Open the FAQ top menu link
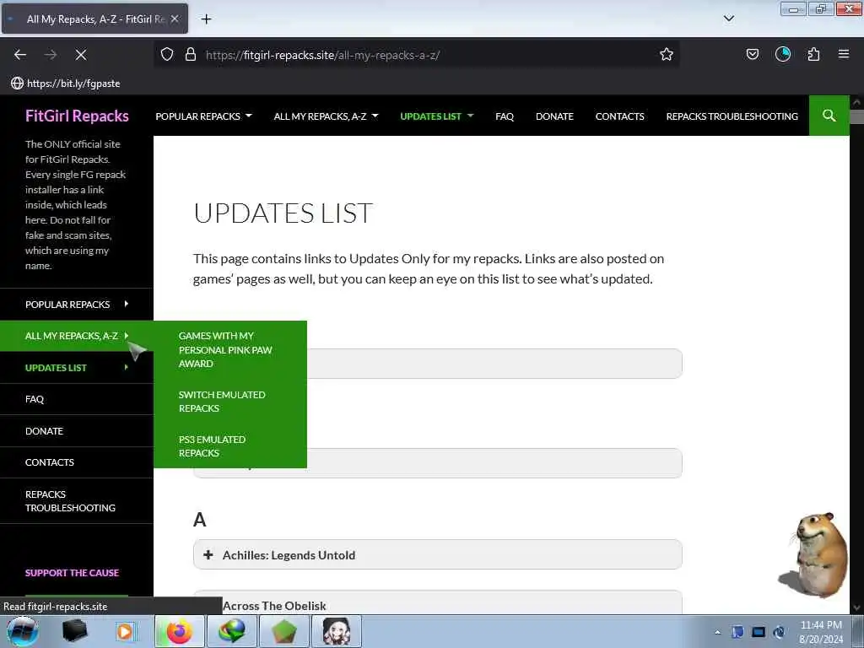This screenshot has width=864, height=648. (505, 116)
